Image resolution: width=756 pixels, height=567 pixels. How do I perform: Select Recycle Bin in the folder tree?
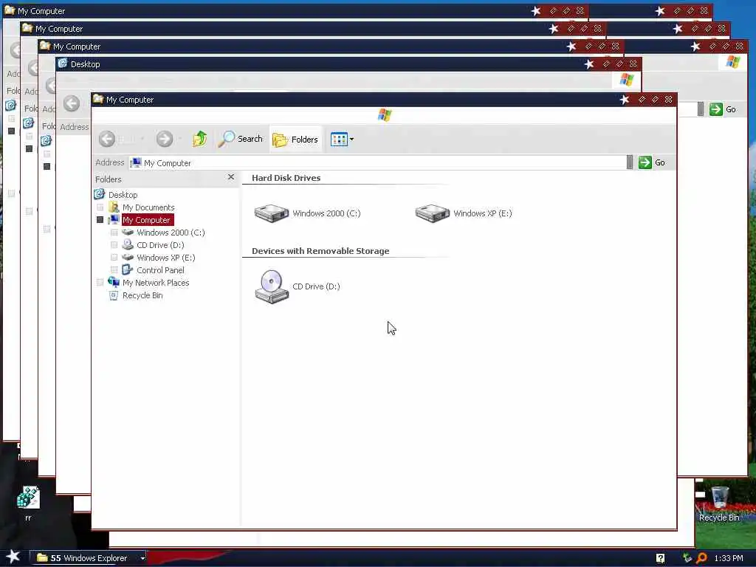(142, 295)
